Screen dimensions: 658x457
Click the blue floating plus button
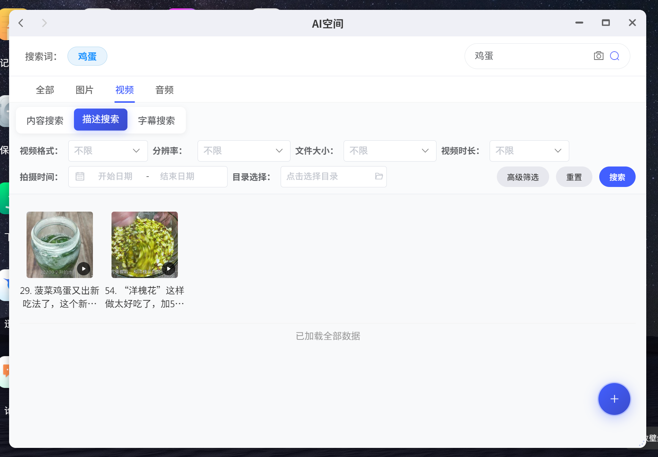[614, 399]
